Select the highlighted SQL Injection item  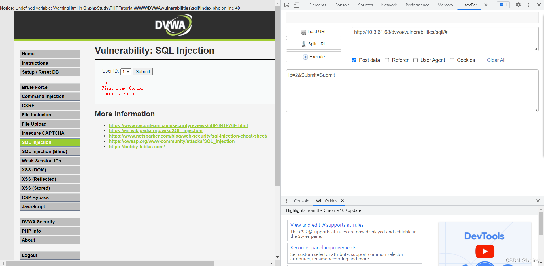(x=50, y=142)
